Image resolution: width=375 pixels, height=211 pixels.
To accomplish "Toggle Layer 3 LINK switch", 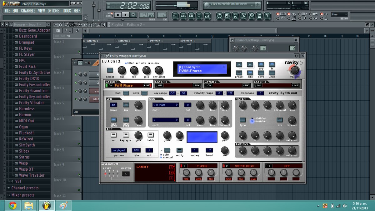I will tap(246, 85).
